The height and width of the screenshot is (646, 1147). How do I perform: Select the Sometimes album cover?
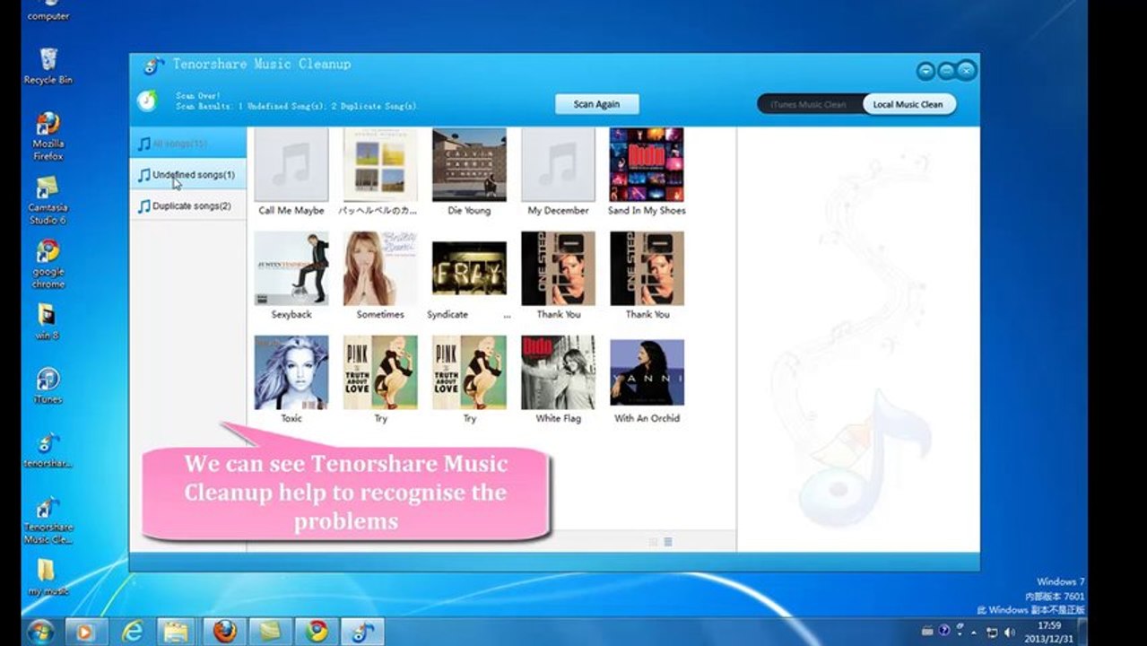click(x=380, y=268)
